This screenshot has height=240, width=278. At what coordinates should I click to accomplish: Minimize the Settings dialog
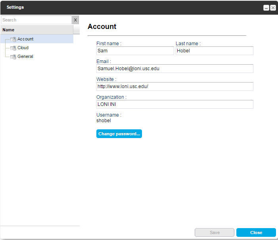(266, 8)
